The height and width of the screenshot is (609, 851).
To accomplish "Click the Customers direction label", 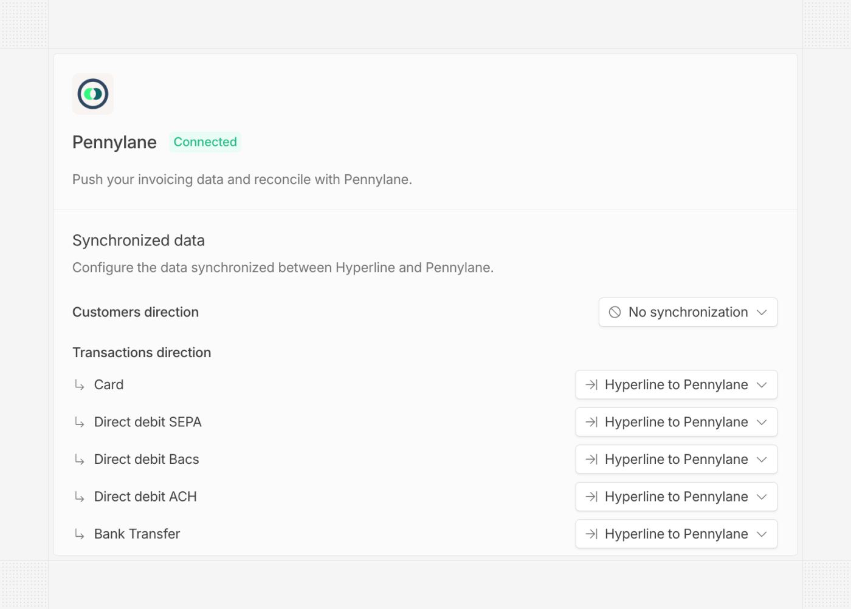I will click(136, 312).
